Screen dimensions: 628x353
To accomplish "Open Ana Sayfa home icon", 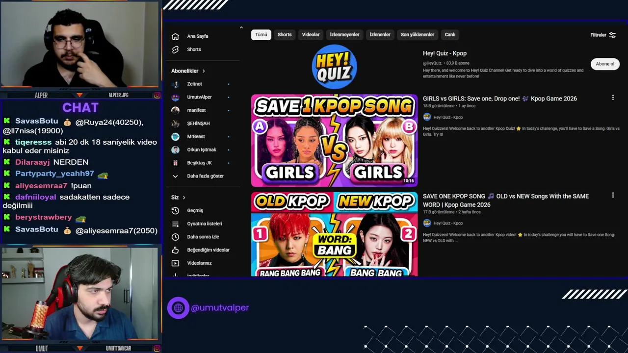I will coord(175,36).
